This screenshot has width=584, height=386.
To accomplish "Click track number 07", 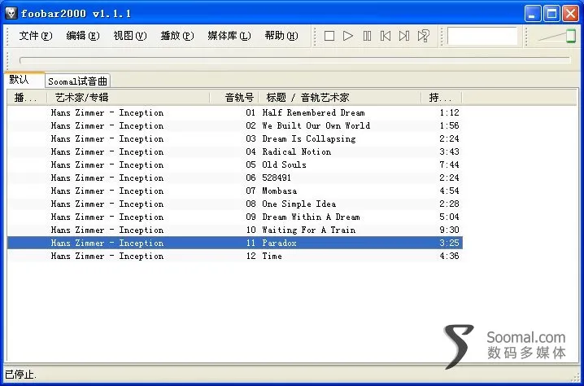I will [x=251, y=191].
